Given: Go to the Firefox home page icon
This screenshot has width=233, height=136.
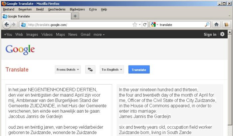Looking at the screenshot, I should pyautogui.click(x=216, y=25).
